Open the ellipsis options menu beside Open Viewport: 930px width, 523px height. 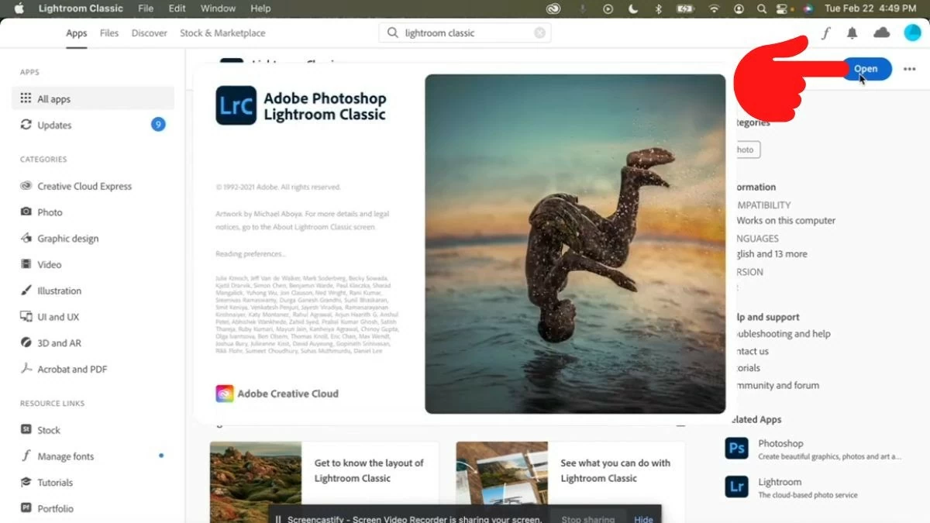910,69
